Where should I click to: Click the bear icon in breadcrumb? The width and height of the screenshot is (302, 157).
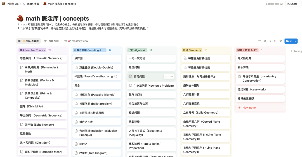[x=3, y=4]
